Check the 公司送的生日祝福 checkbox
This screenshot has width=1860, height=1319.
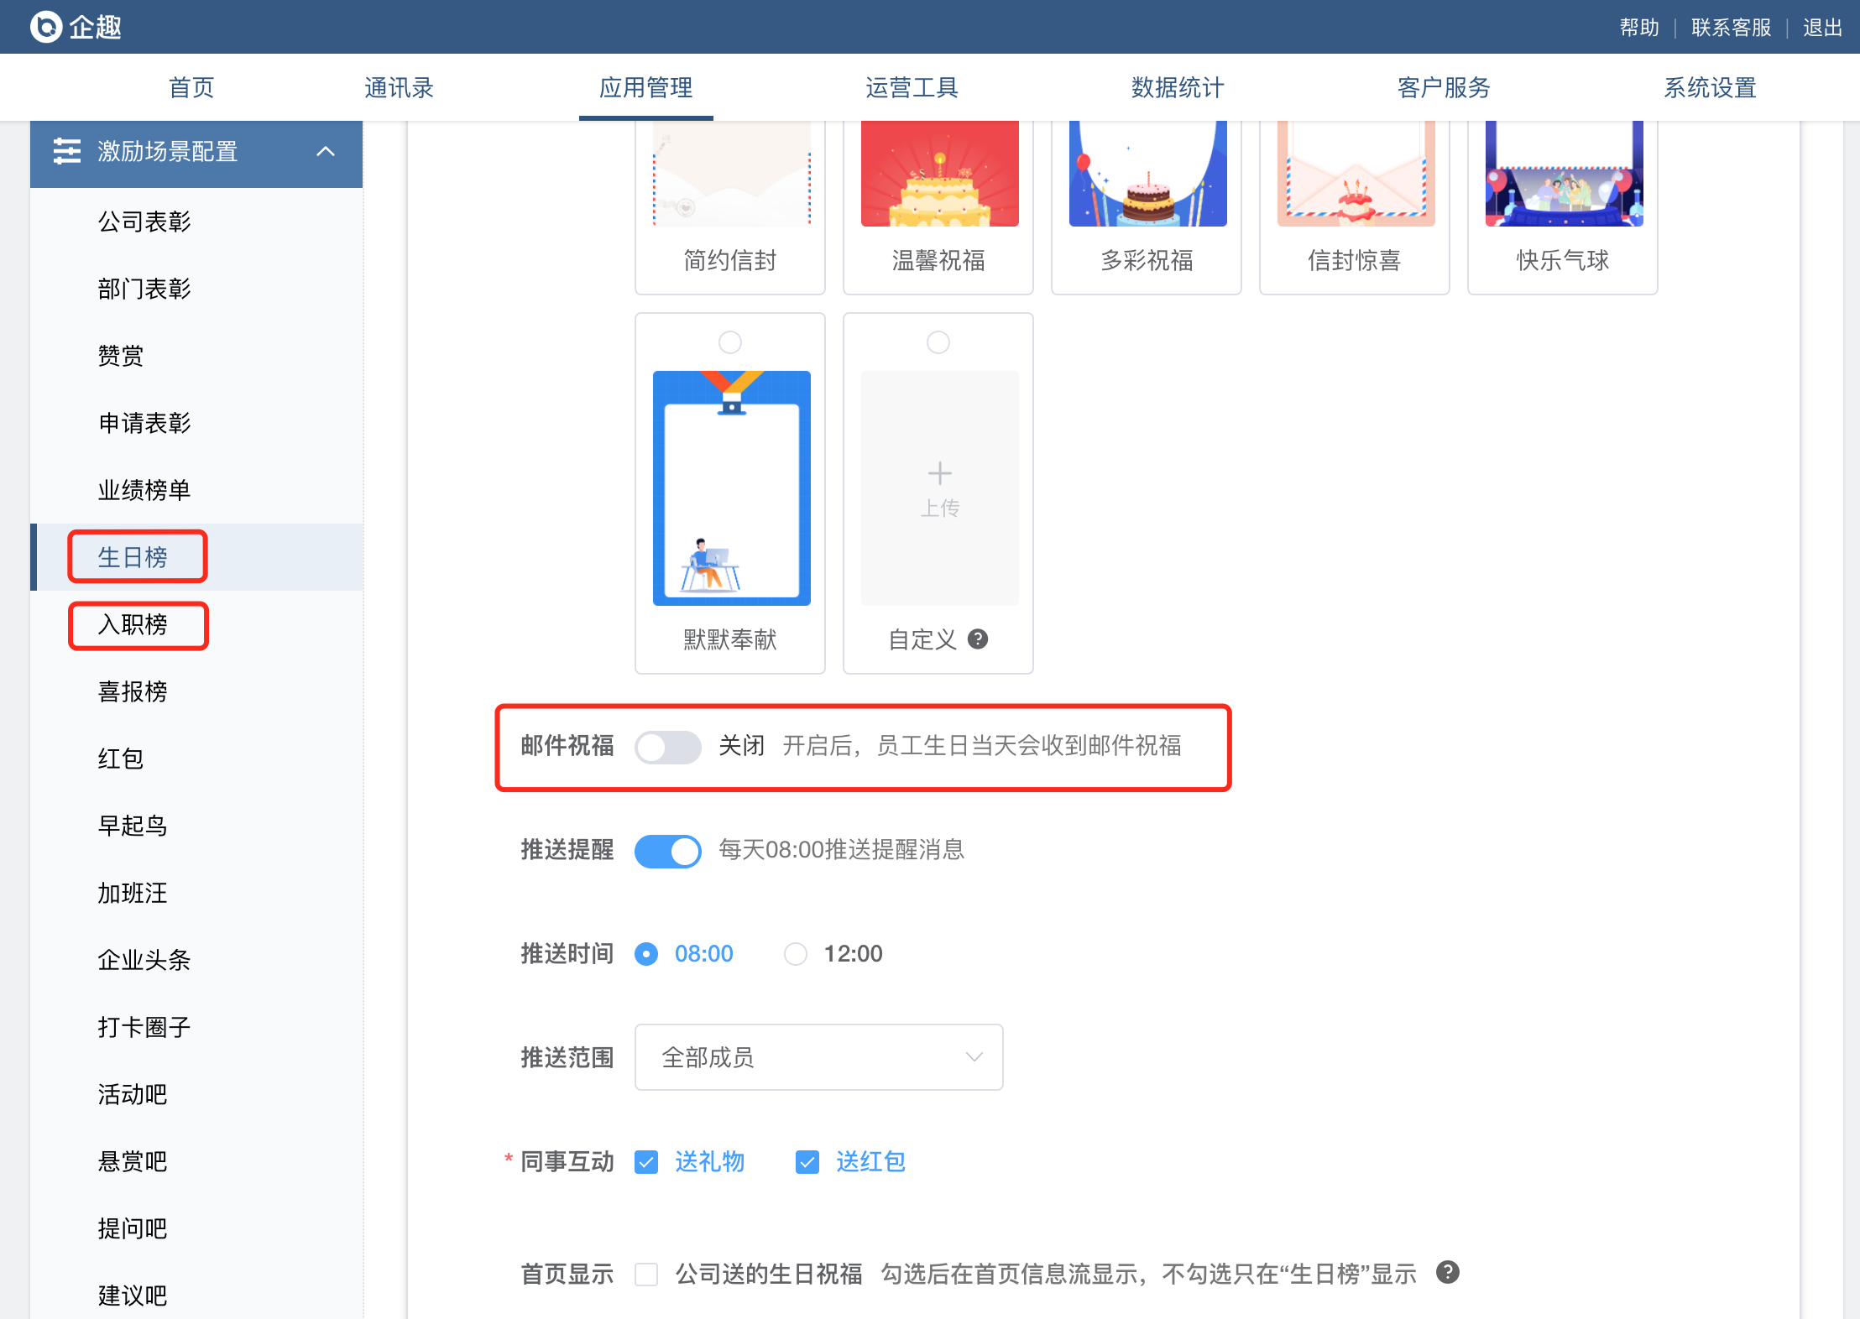(646, 1275)
